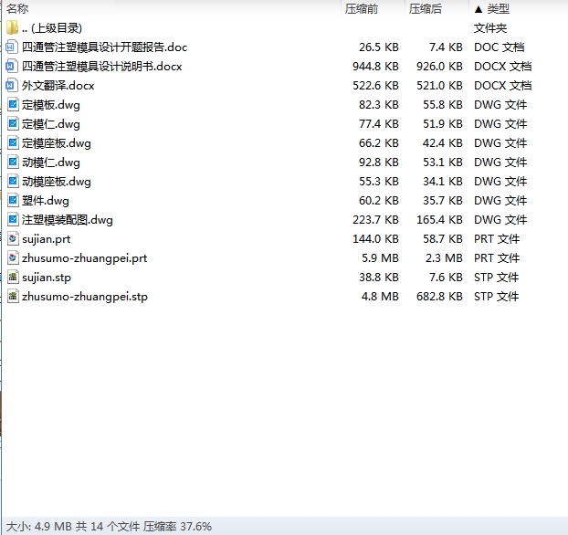Select the file name 动模座板.dwg
This screenshot has height=535, width=568.
56,182
